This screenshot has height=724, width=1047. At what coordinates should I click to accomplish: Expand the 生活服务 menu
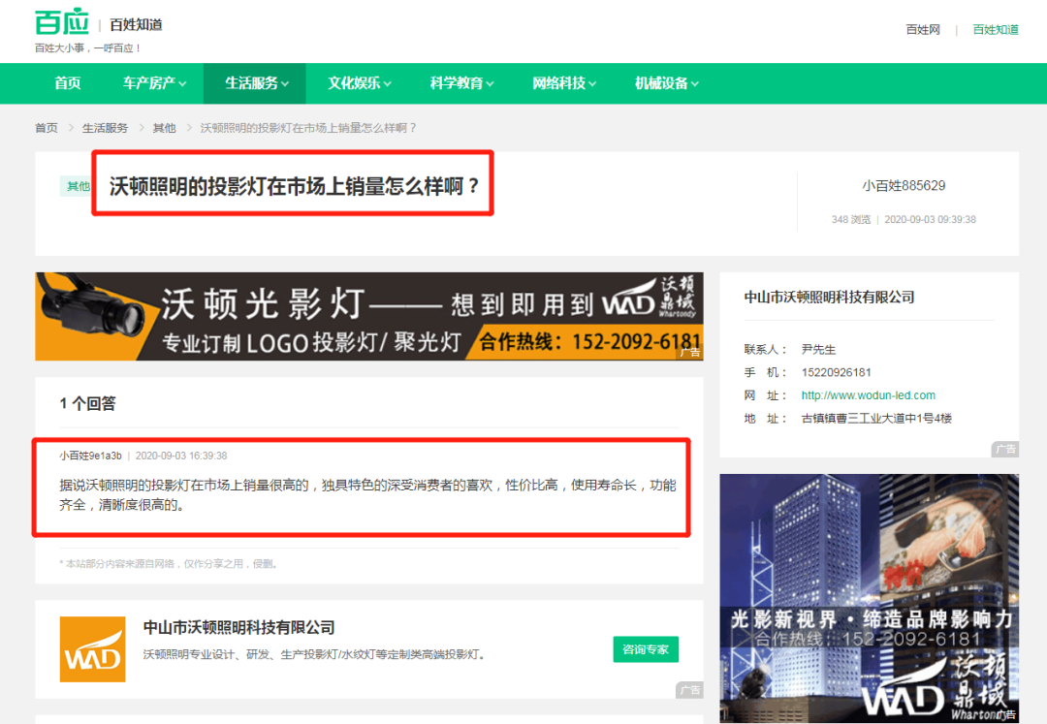tap(256, 83)
